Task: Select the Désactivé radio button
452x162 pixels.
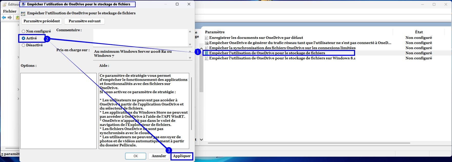Action: coord(32,45)
